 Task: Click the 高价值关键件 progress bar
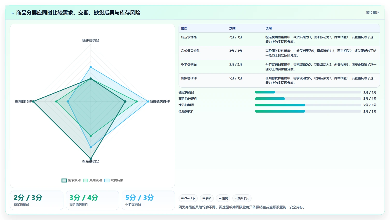point(308,99)
